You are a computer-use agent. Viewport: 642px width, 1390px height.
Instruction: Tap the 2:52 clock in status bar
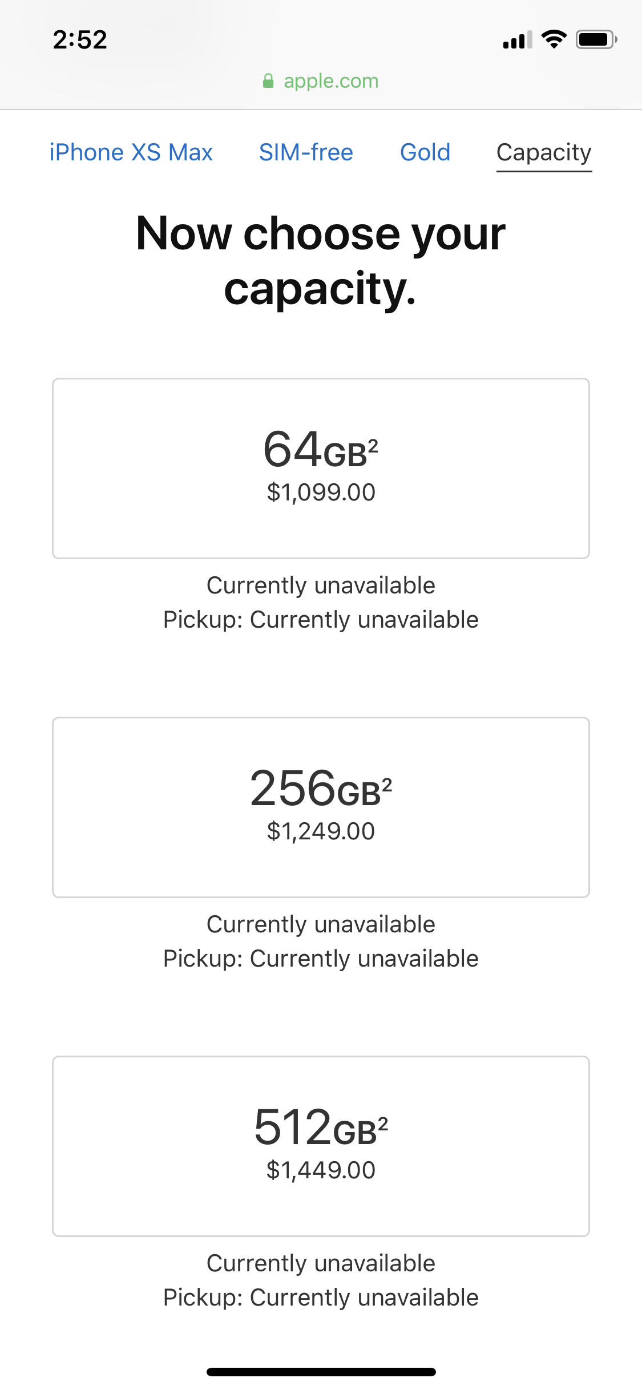point(80,40)
